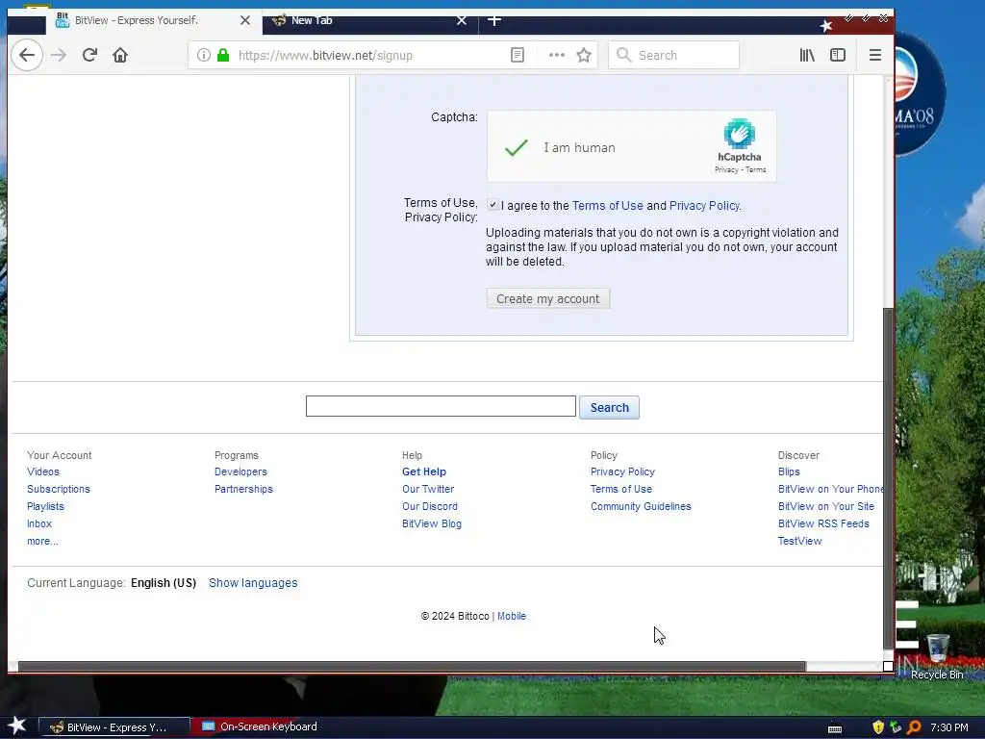Open Playlists footer link
The image size is (985, 739).
pos(45,506)
